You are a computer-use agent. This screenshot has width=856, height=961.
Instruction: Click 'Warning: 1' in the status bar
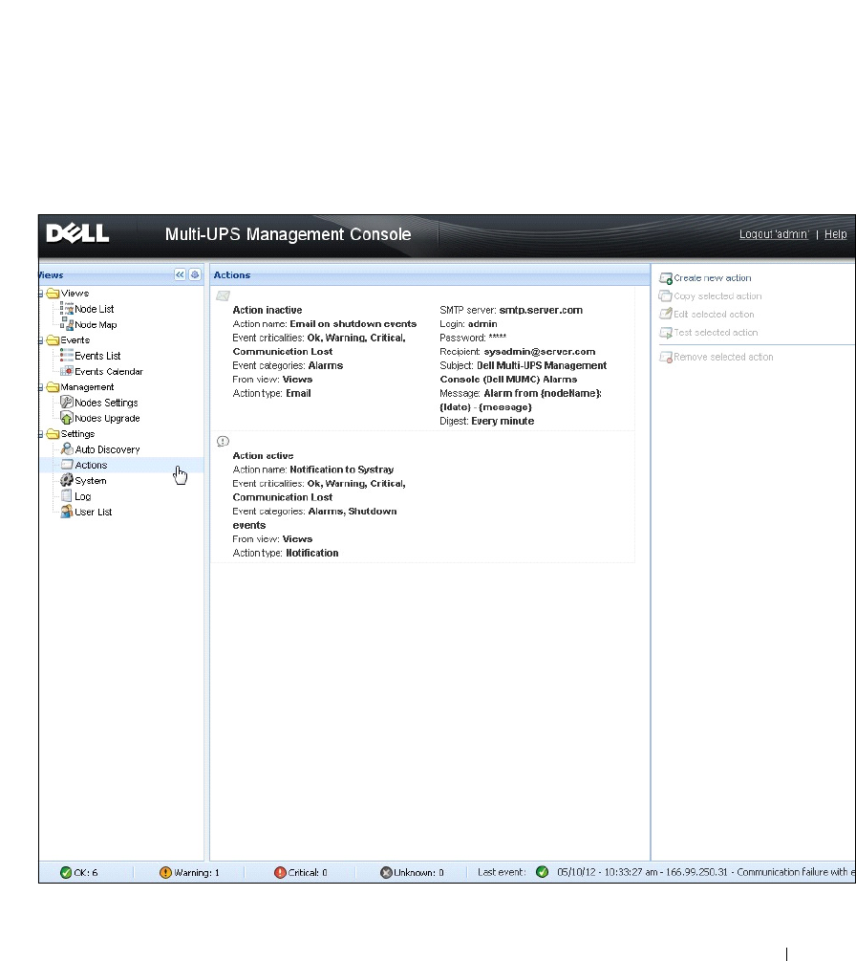197,873
